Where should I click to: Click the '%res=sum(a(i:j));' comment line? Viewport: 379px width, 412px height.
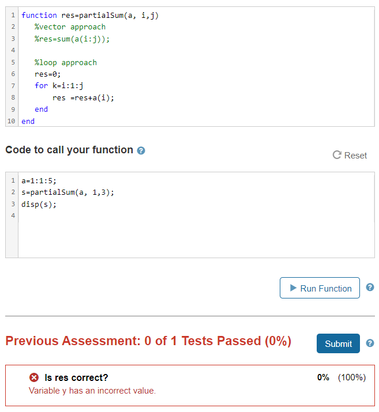[72, 39]
